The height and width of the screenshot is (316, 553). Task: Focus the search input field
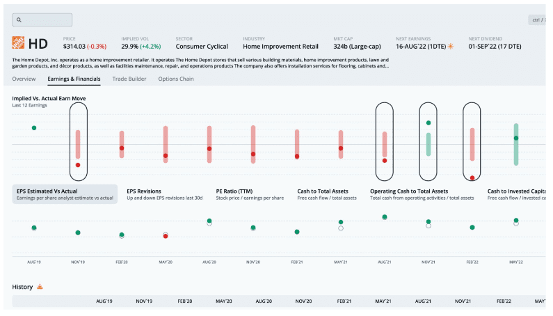click(x=45, y=20)
